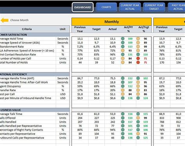185x146 pixels.
Task: Select the Transfer Rate row label
Action: click(8, 90)
